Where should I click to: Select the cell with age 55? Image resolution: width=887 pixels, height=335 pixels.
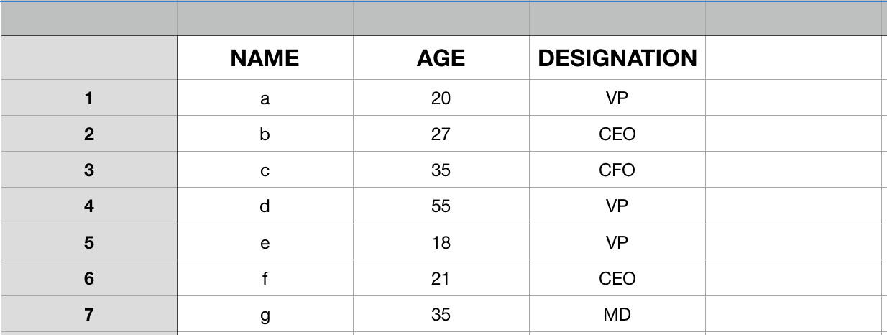tap(441, 206)
